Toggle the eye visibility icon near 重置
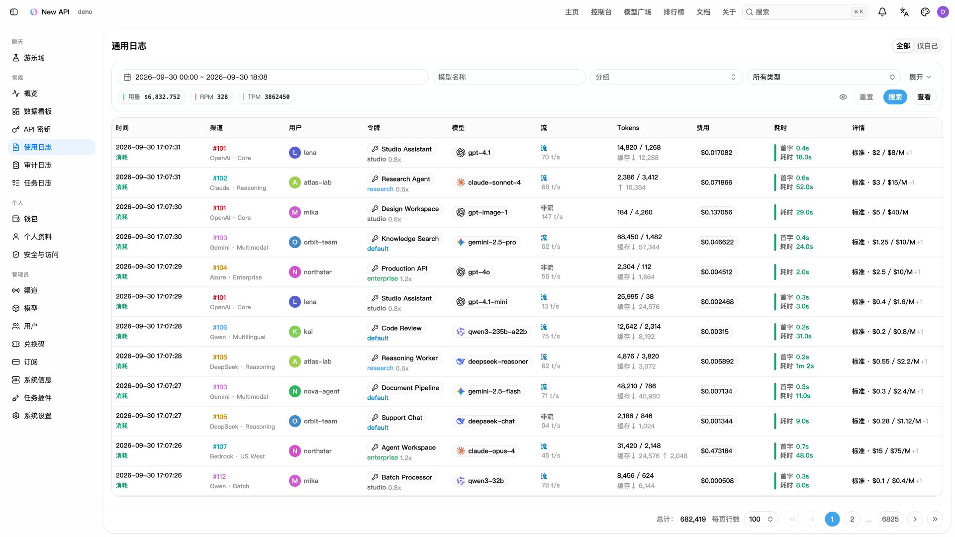Image resolution: width=955 pixels, height=537 pixels. click(843, 97)
